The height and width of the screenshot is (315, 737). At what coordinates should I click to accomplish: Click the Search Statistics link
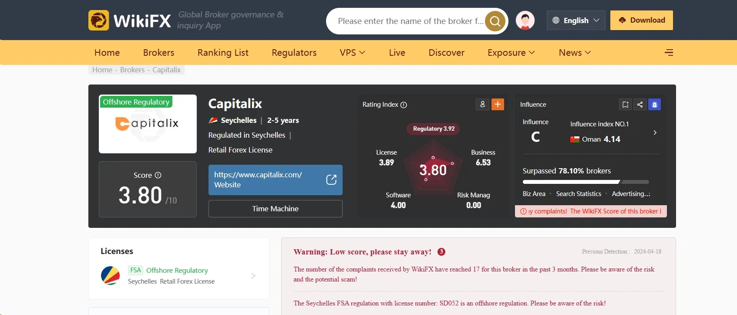pyautogui.click(x=579, y=194)
